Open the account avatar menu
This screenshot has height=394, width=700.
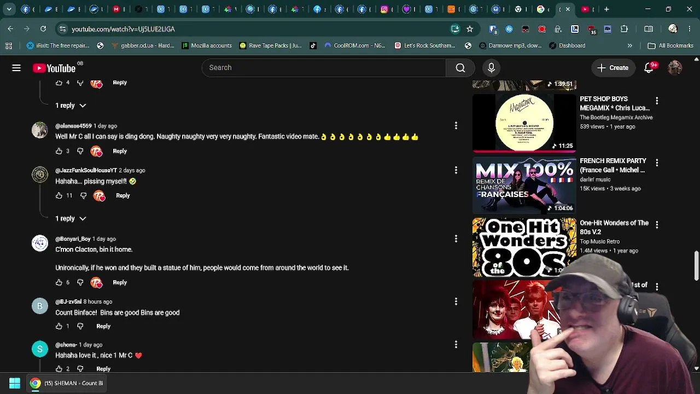[675, 68]
